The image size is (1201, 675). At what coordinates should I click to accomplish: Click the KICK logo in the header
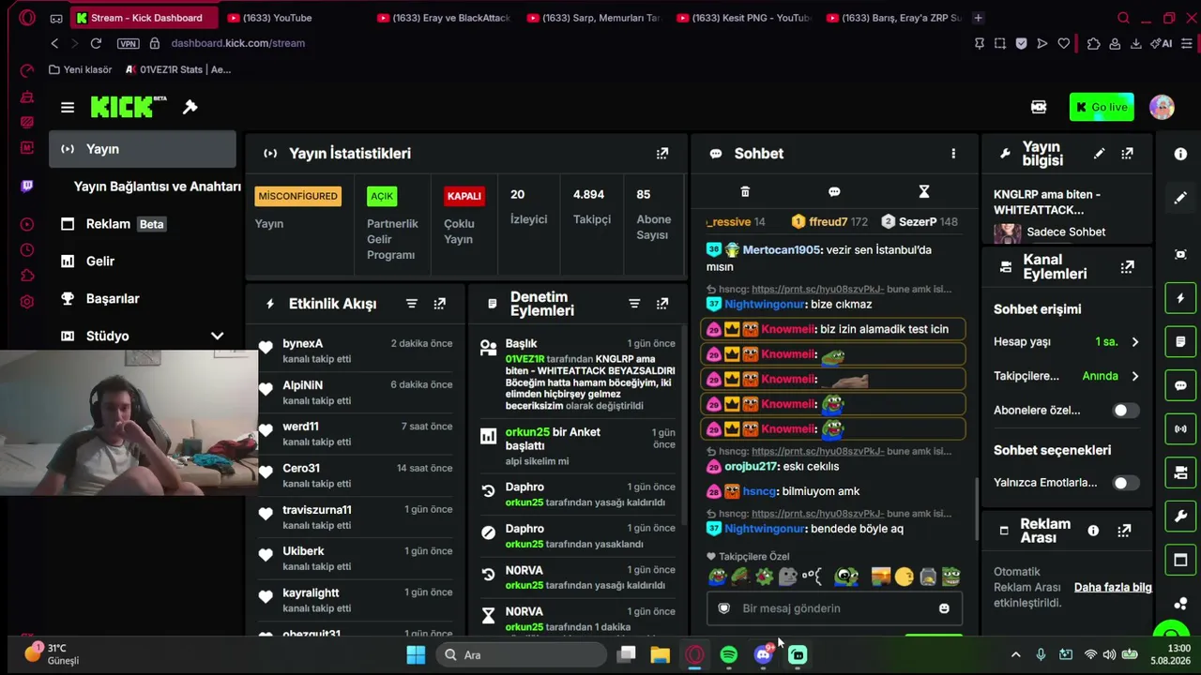click(128, 107)
